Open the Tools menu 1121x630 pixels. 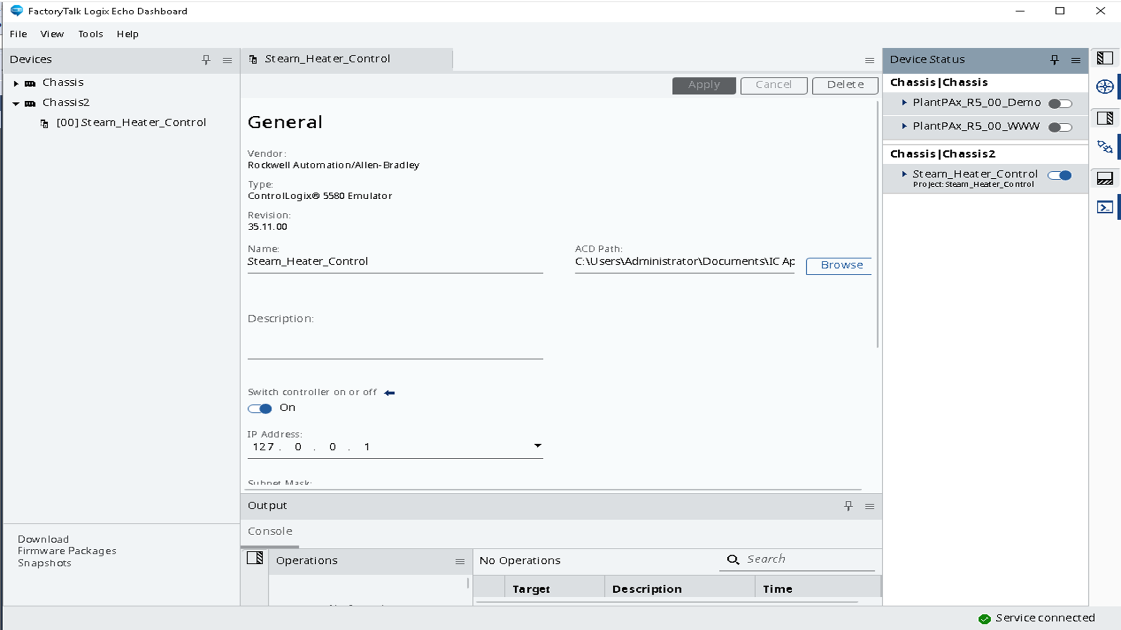point(91,34)
